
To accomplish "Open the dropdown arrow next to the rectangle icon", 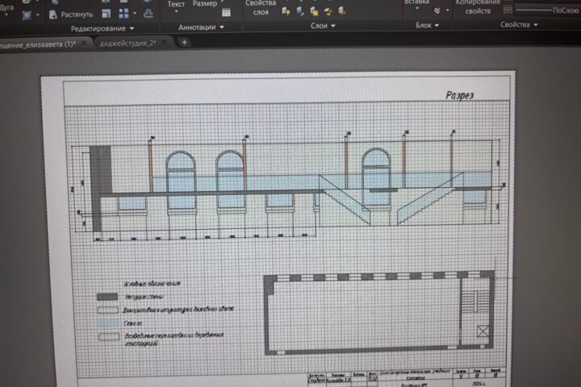I will 37,15.
